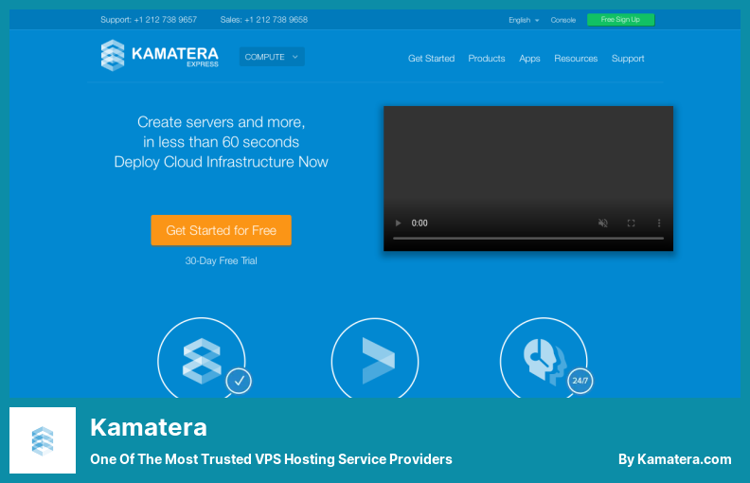Click the Free Sign Up button
This screenshot has width=750, height=483.
(x=620, y=20)
